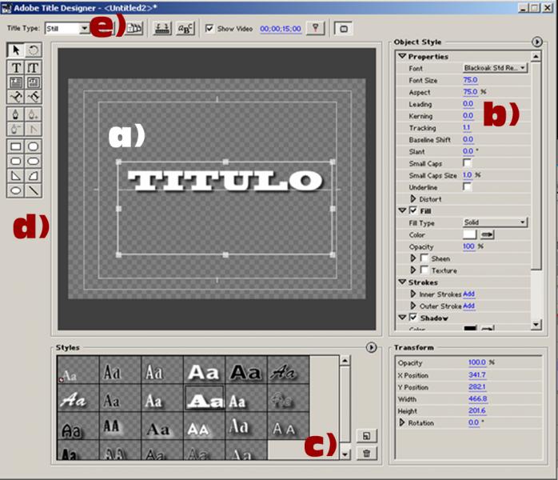Open the Object Style panel menu

pos(536,42)
